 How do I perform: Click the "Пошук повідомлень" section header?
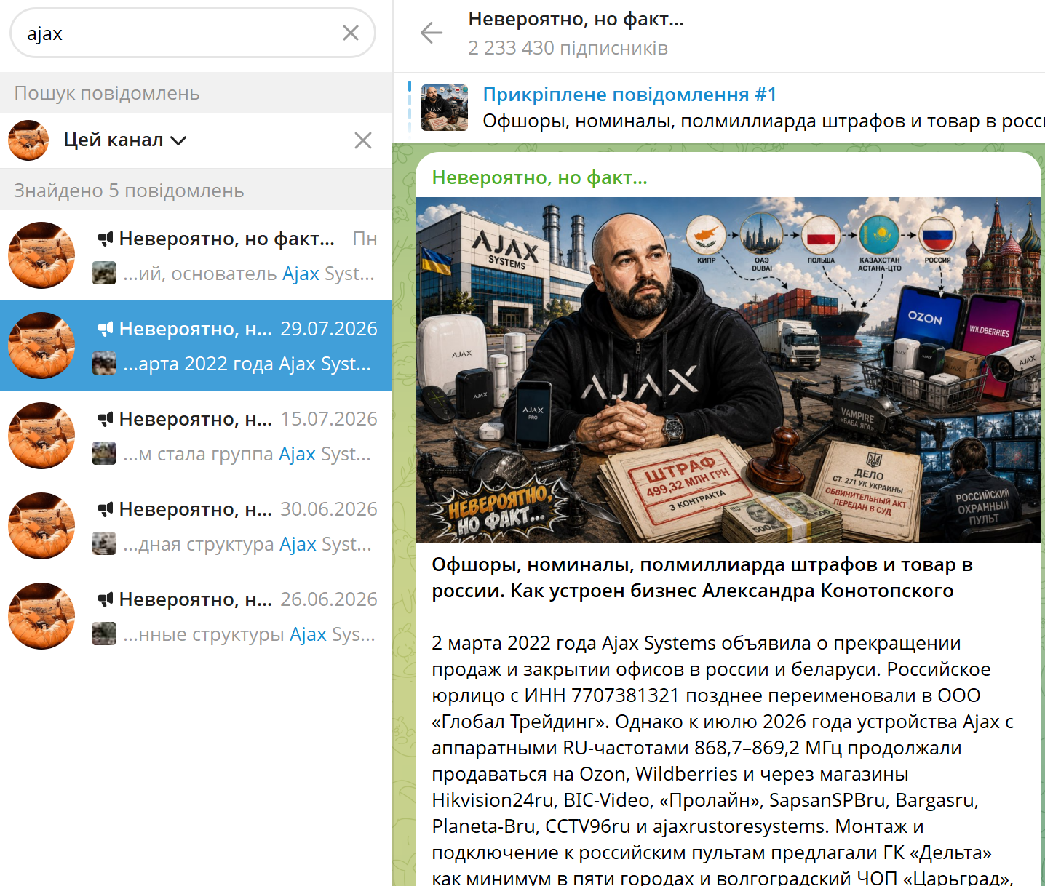pos(107,93)
